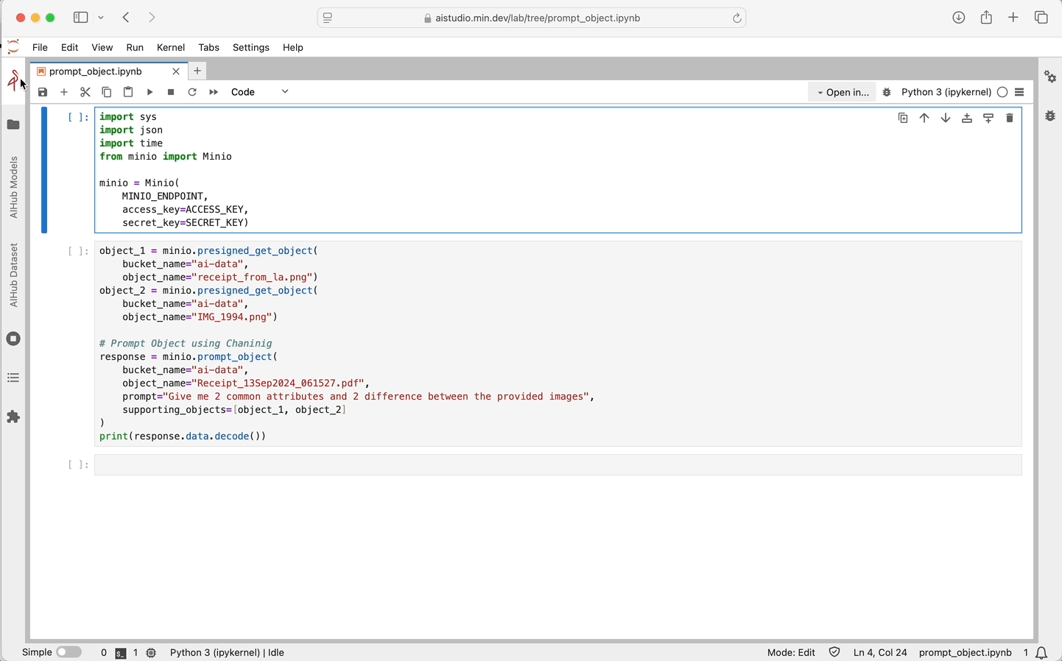
Task: Cut the selected cell with scissors icon
Action: coord(85,92)
